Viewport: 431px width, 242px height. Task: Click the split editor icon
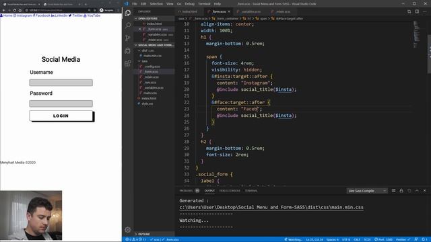click(x=417, y=11)
